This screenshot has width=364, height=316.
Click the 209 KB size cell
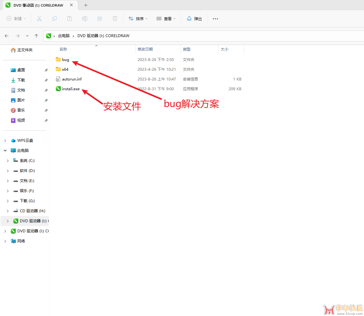pos(235,89)
